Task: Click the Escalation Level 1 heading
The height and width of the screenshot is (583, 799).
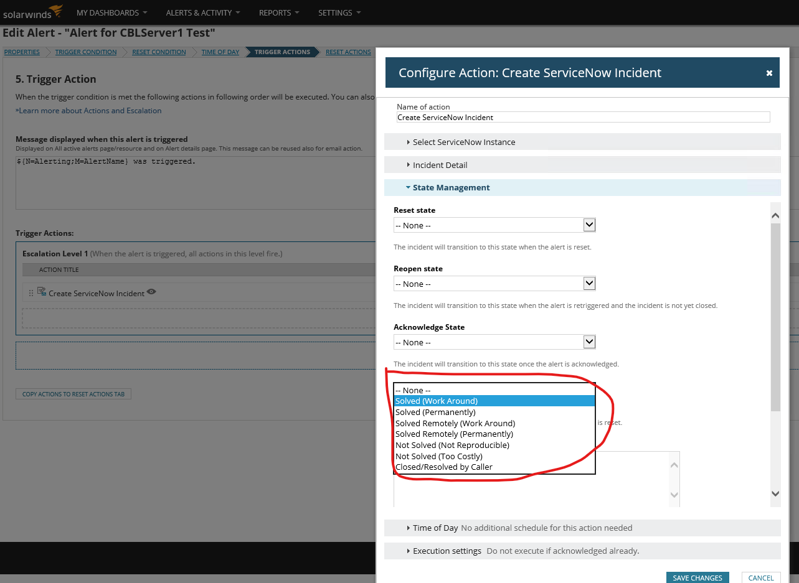Action: coord(55,254)
